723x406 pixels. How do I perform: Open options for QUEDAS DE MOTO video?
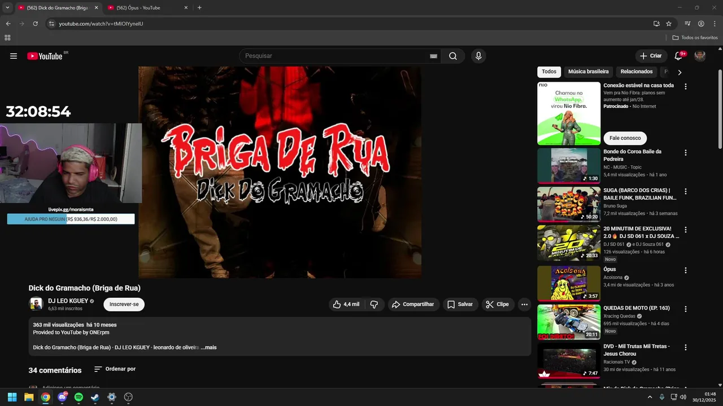coord(686,309)
